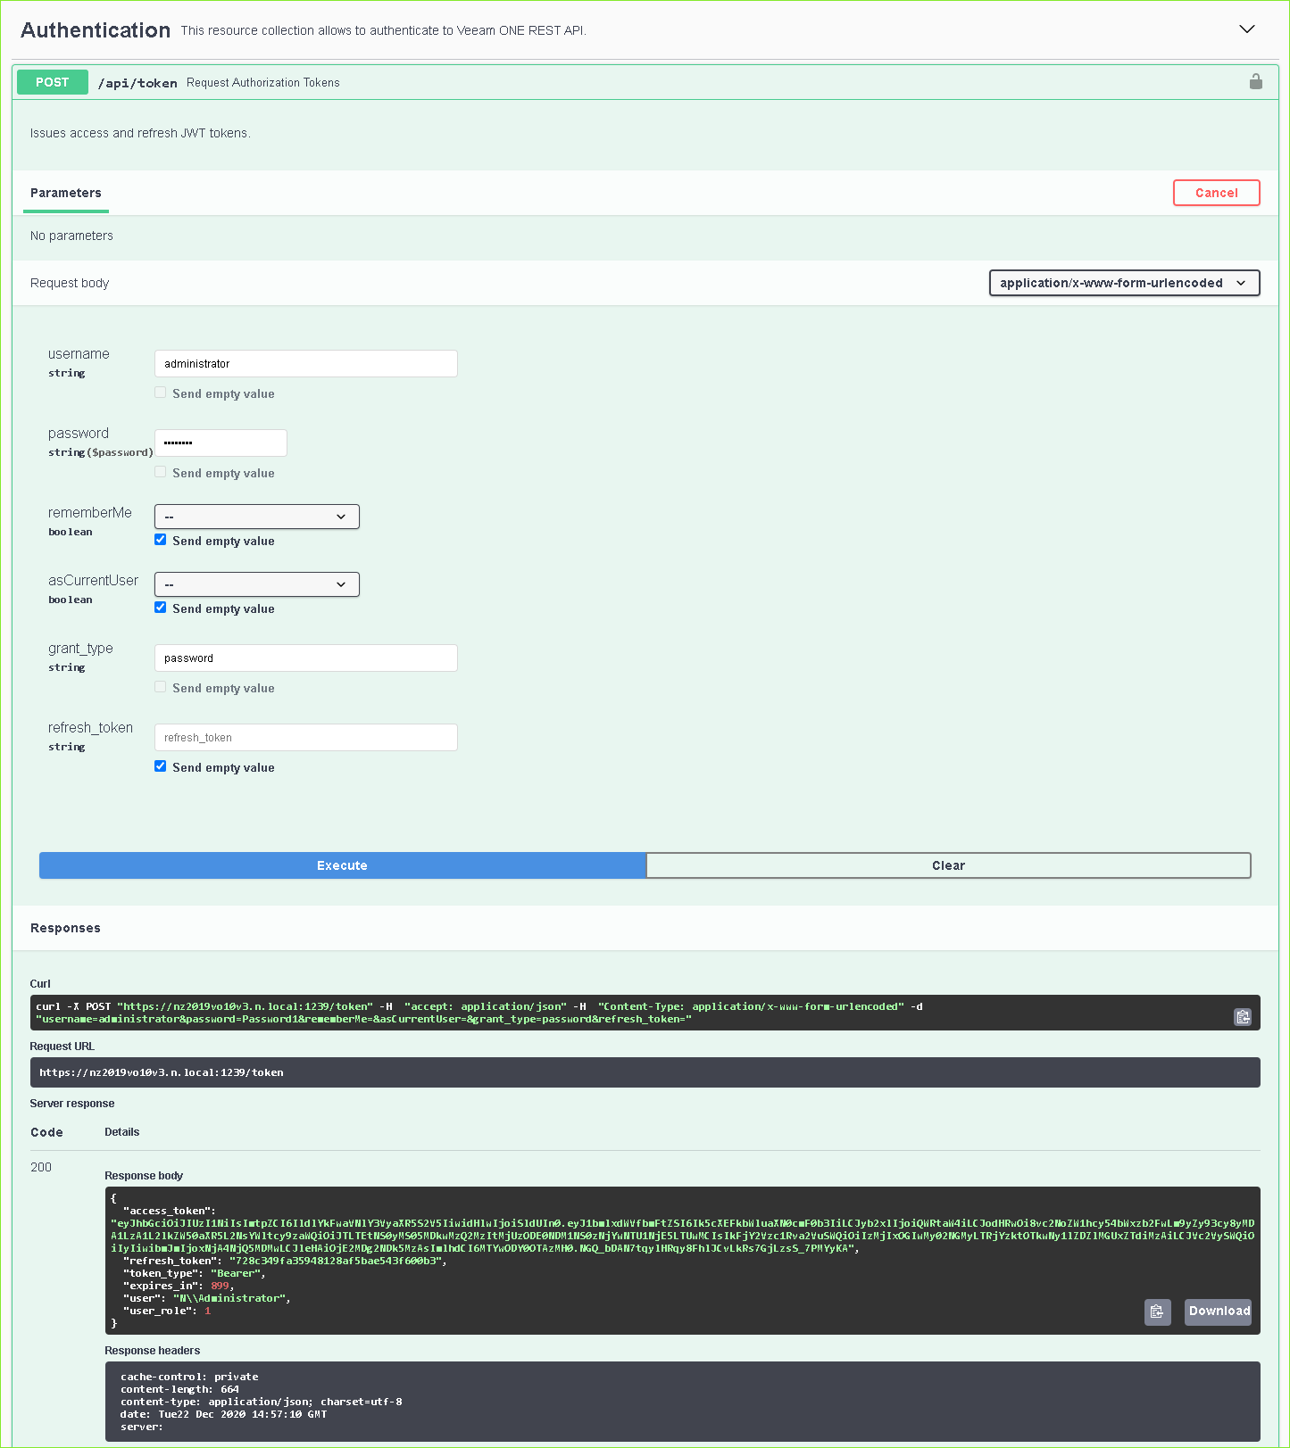Image resolution: width=1290 pixels, height=1448 pixels.
Task: Click the content-length: 664 header line
Action: (x=179, y=1389)
